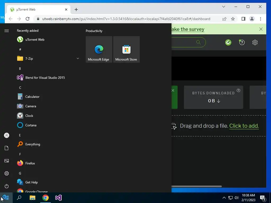Click the Bytes Downloaded info icon
The height and width of the screenshot is (203, 271).
point(238,90)
